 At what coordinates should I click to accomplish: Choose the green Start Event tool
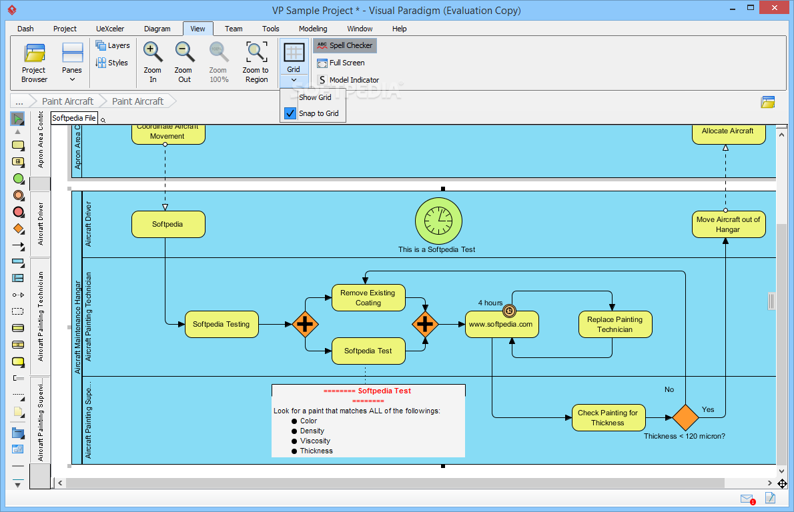click(x=18, y=179)
